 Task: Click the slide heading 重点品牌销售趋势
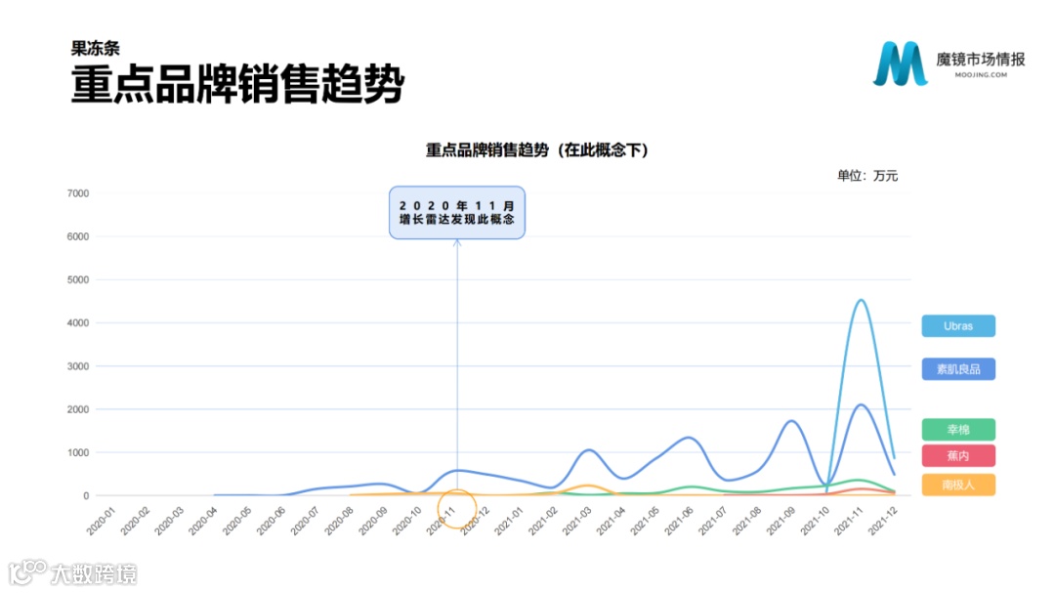click(237, 84)
